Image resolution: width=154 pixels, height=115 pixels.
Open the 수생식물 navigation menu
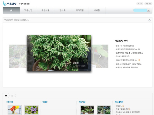[45, 10]
